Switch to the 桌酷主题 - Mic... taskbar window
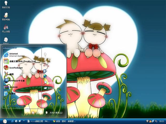The height and width of the screenshot is (124, 166). tap(38, 121)
